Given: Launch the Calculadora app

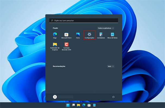Looking at the screenshot, I should point(101,35).
